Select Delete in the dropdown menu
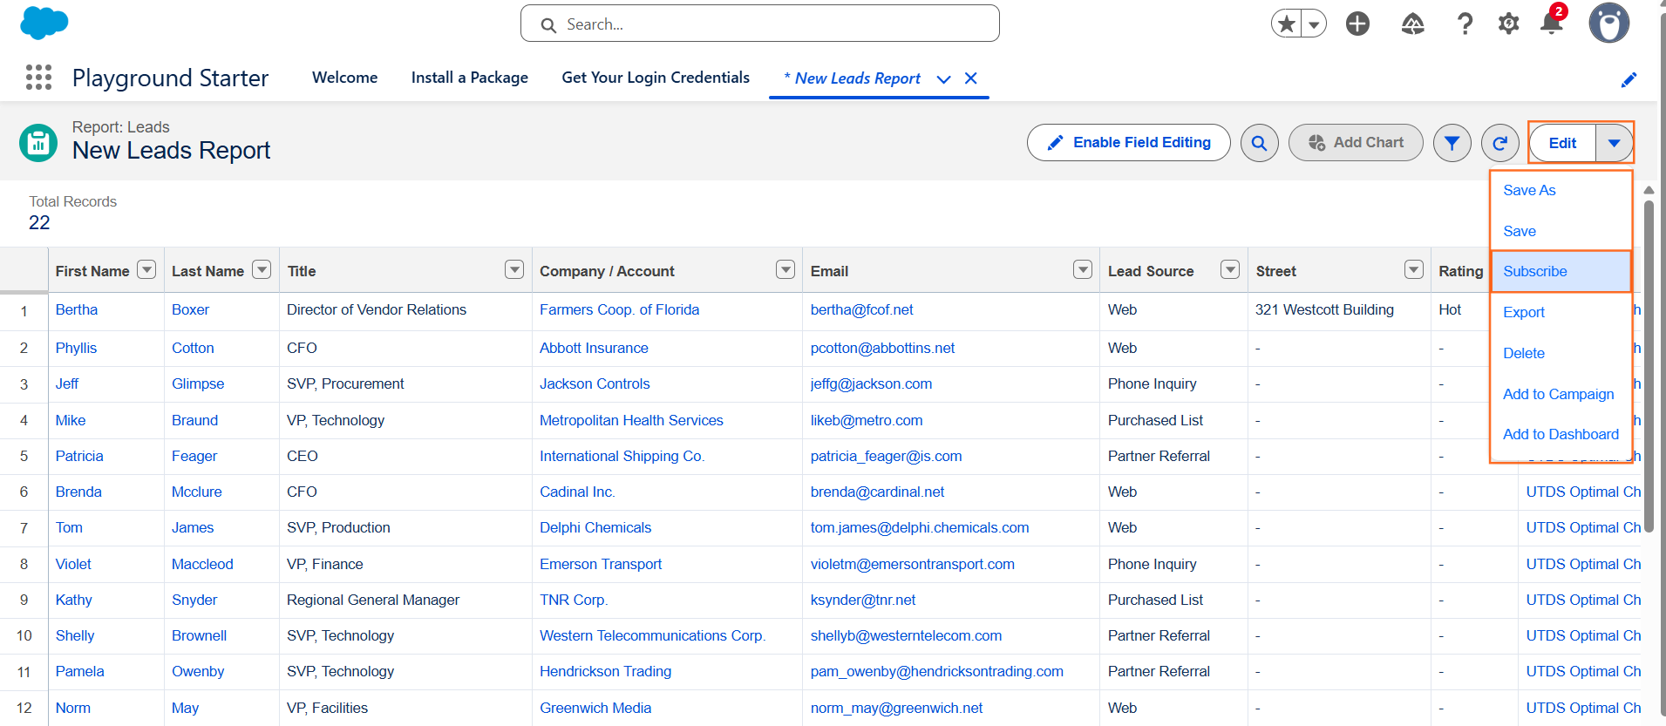This screenshot has height=726, width=1666. (1524, 353)
